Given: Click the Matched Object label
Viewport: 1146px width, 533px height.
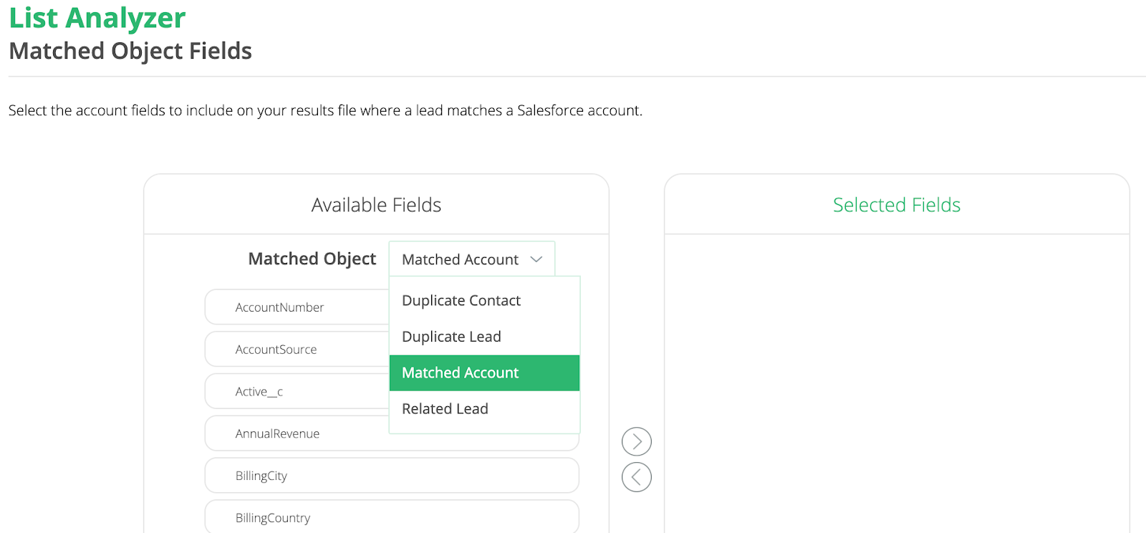Looking at the screenshot, I should coord(312,259).
